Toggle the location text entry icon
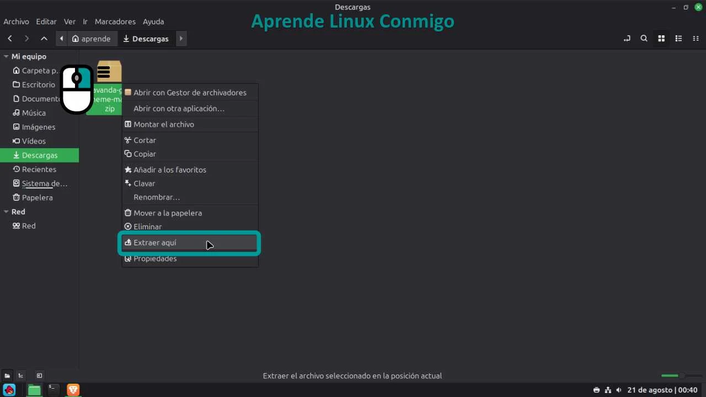 click(x=627, y=39)
